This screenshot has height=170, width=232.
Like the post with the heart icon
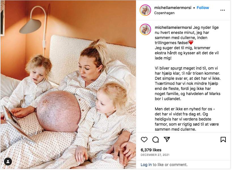point(144,139)
